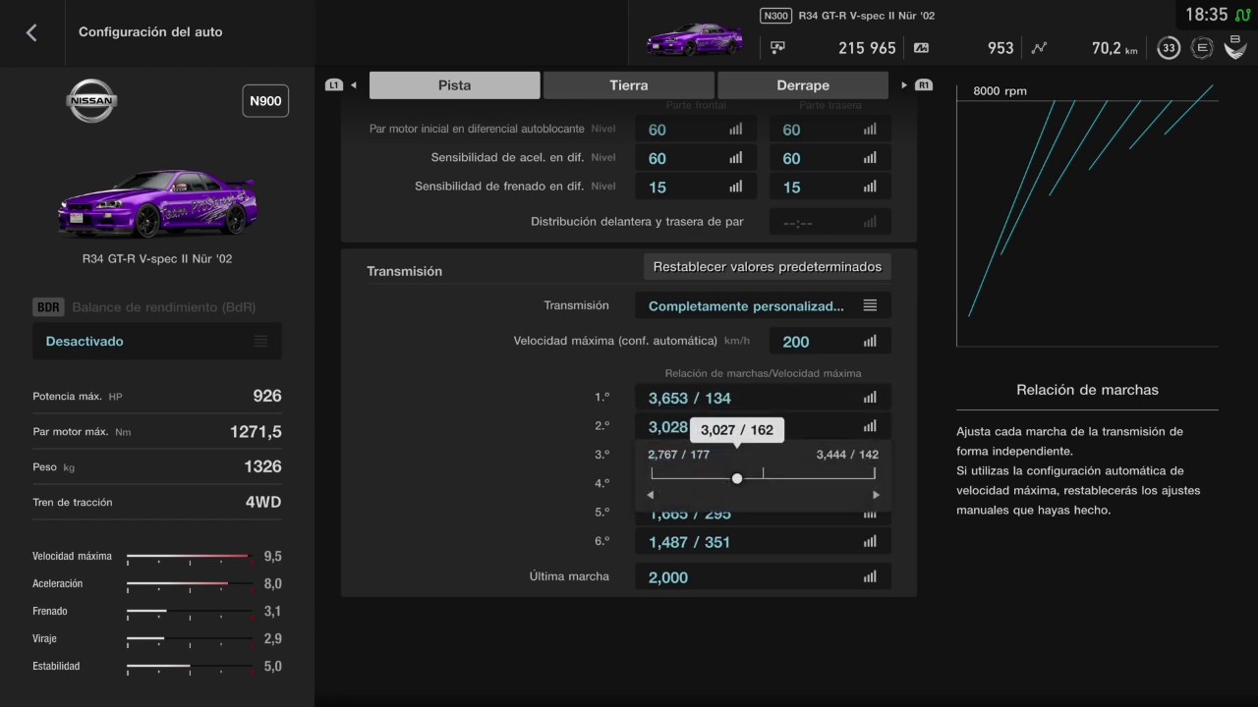1258x707 pixels.
Task: Click left arrow next to Pista tab
Action: [x=354, y=85]
